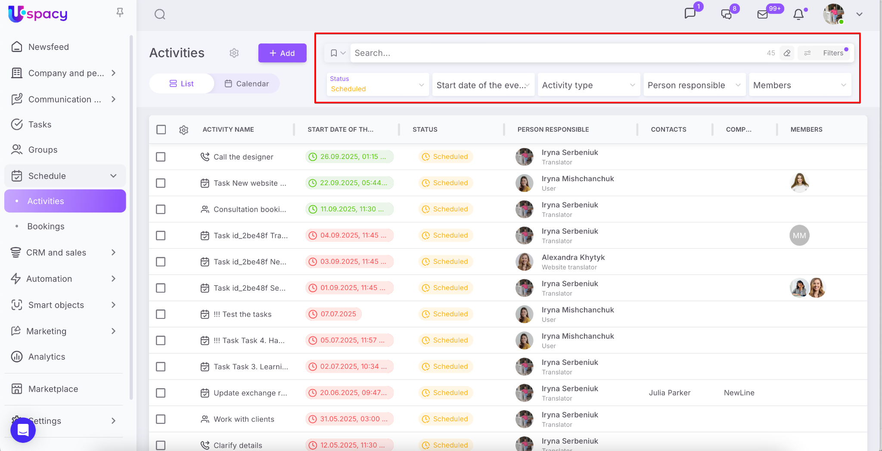
Task: Open Bookings in the sidebar
Action: click(46, 226)
